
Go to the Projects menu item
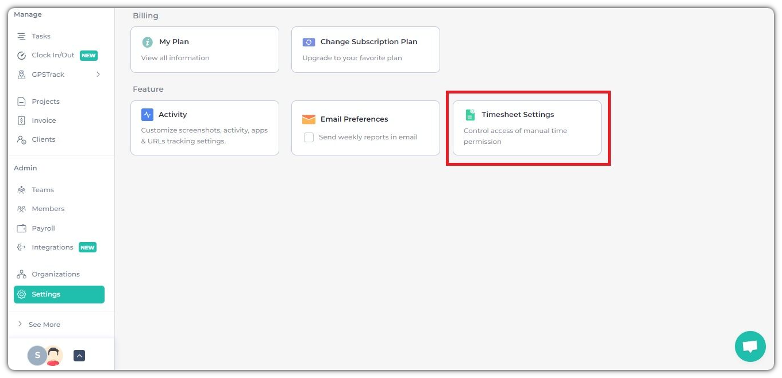click(45, 102)
